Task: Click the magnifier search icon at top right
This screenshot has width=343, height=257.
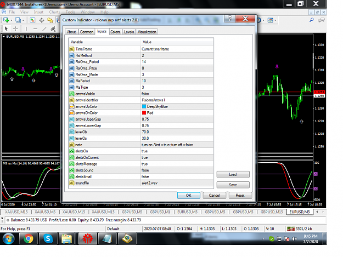Action: 312,20
